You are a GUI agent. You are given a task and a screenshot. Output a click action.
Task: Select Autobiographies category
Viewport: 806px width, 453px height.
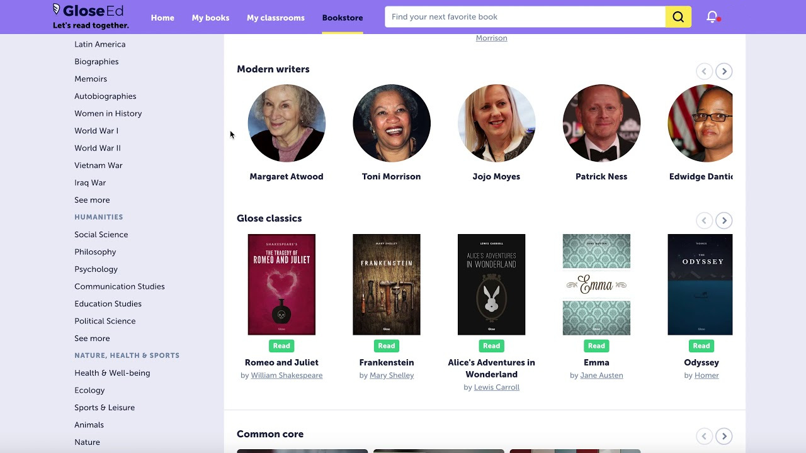point(105,96)
